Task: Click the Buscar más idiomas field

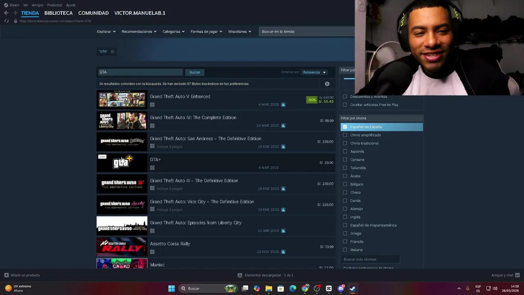Action: [370, 259]
